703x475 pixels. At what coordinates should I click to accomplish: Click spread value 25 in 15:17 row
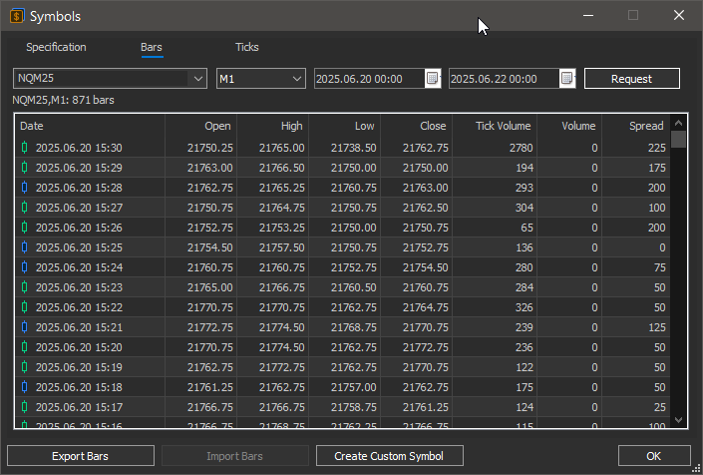(x=659, y=407)
